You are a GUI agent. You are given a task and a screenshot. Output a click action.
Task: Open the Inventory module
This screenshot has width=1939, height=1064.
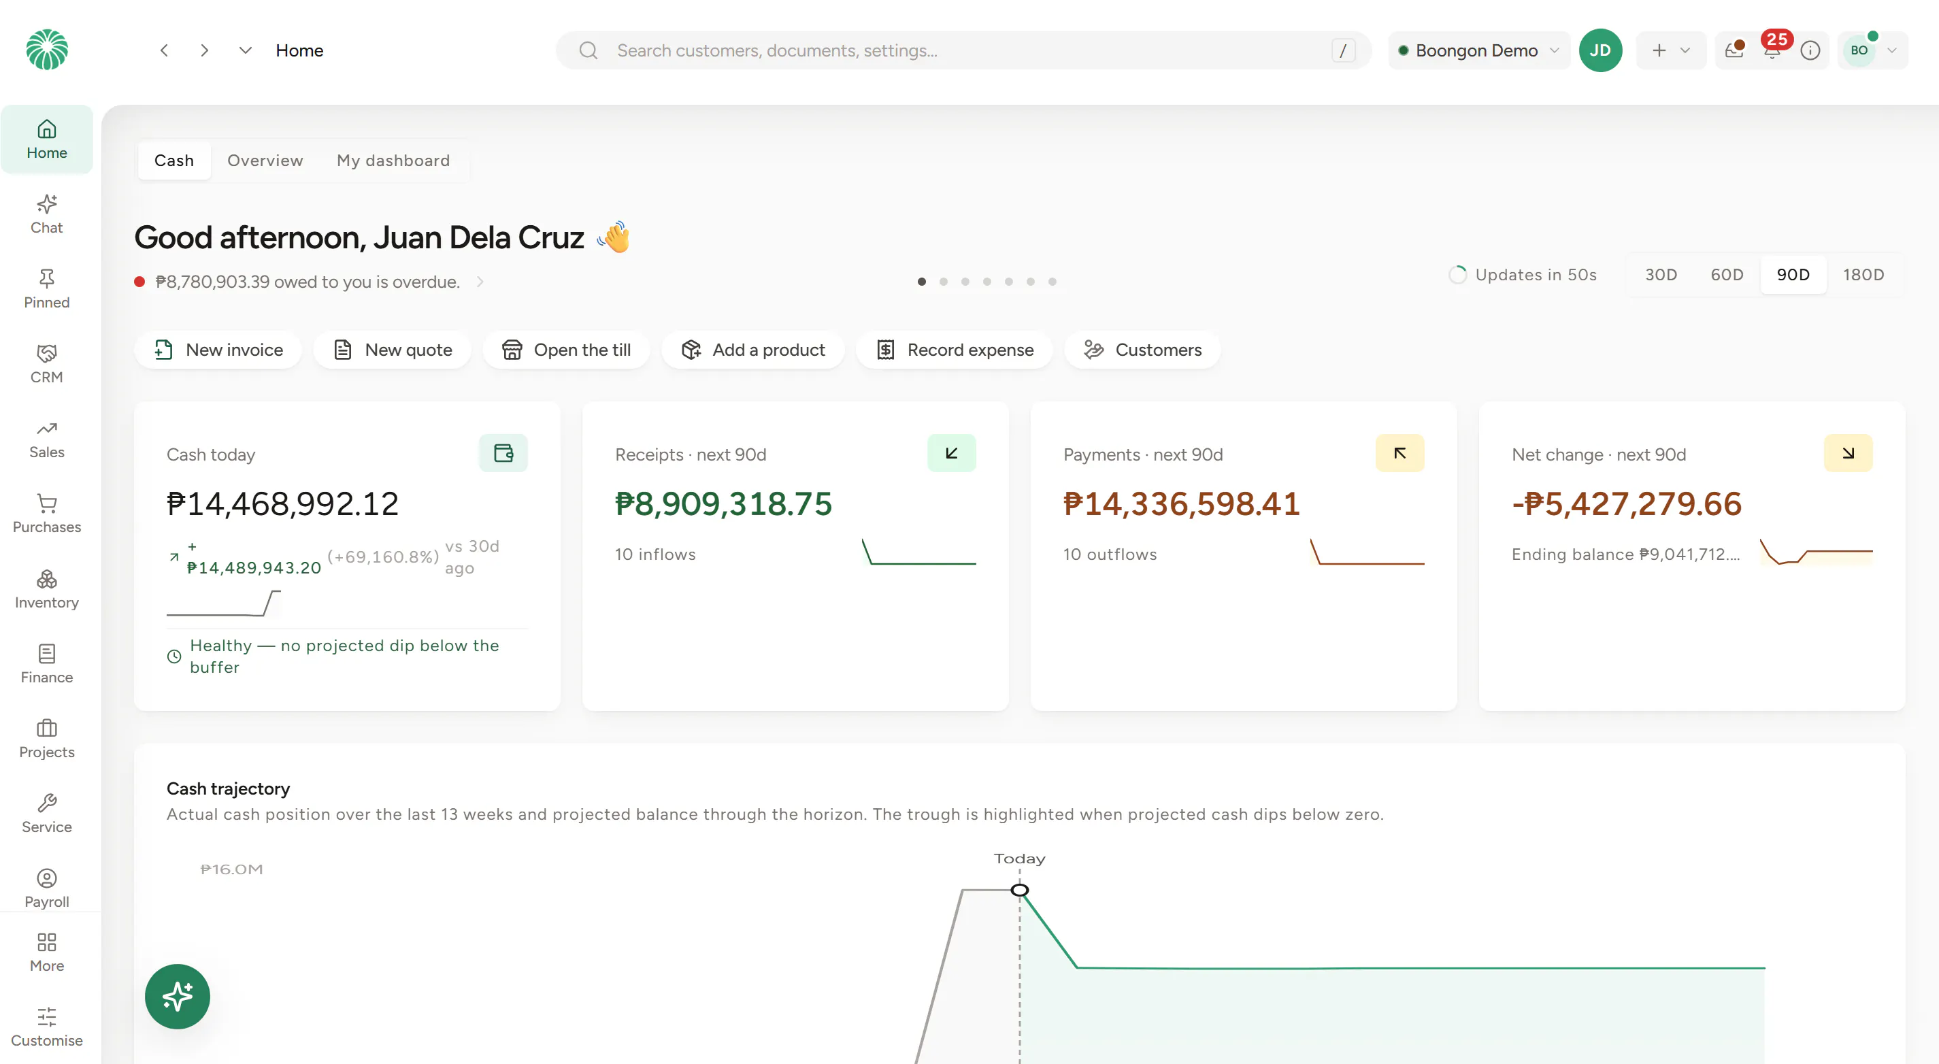(x=47, y=589)
